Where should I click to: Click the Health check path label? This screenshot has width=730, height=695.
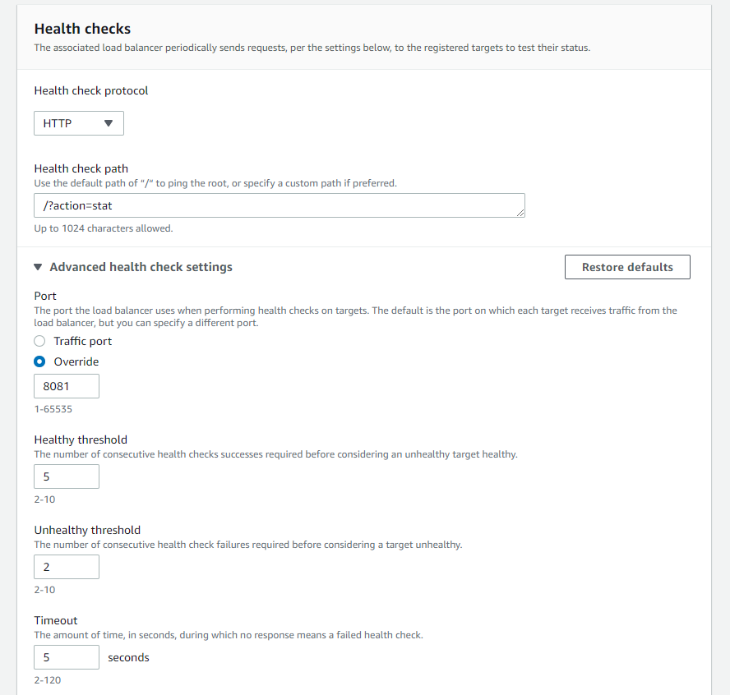(x=81, y=168)
